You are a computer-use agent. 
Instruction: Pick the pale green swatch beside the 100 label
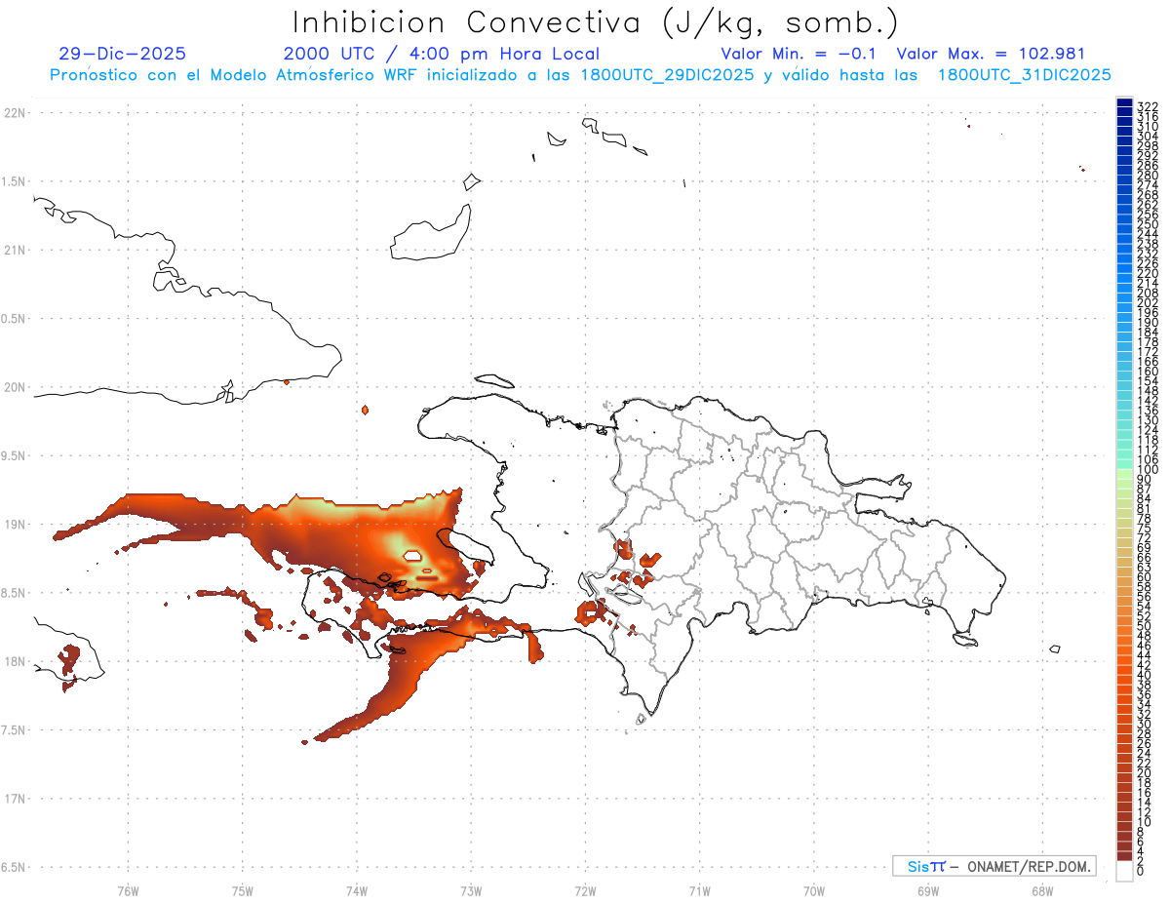(1124, 475)
